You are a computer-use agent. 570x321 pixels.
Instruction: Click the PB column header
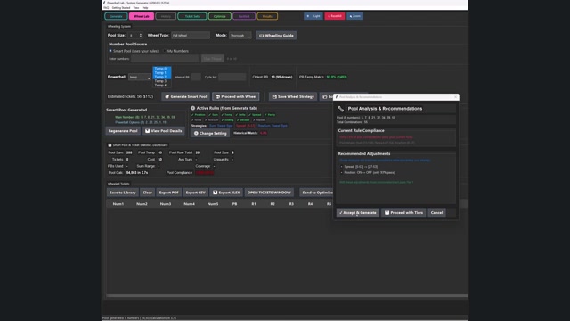click(x=234, y=204)
